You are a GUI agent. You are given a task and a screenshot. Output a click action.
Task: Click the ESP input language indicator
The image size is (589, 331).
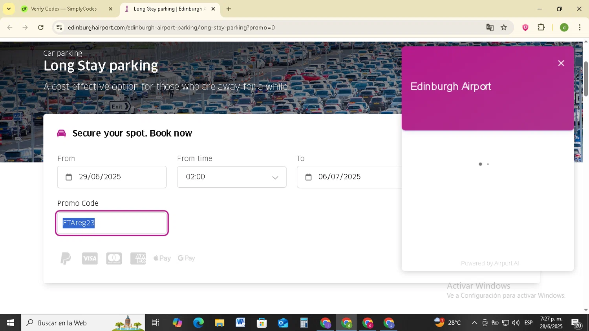point(529,323)
